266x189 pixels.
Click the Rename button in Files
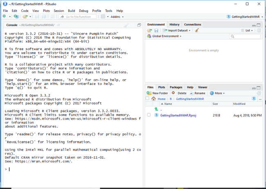click(197, 93)
